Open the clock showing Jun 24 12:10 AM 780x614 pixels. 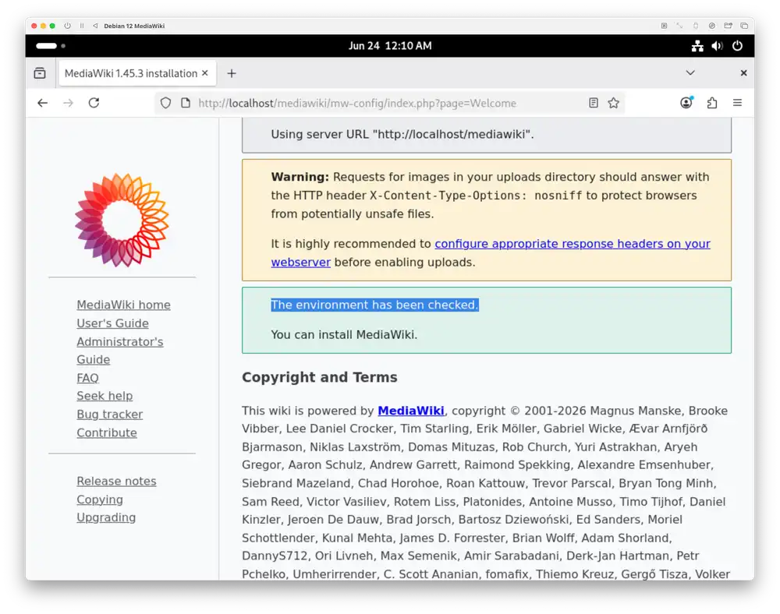pos(390,46)
